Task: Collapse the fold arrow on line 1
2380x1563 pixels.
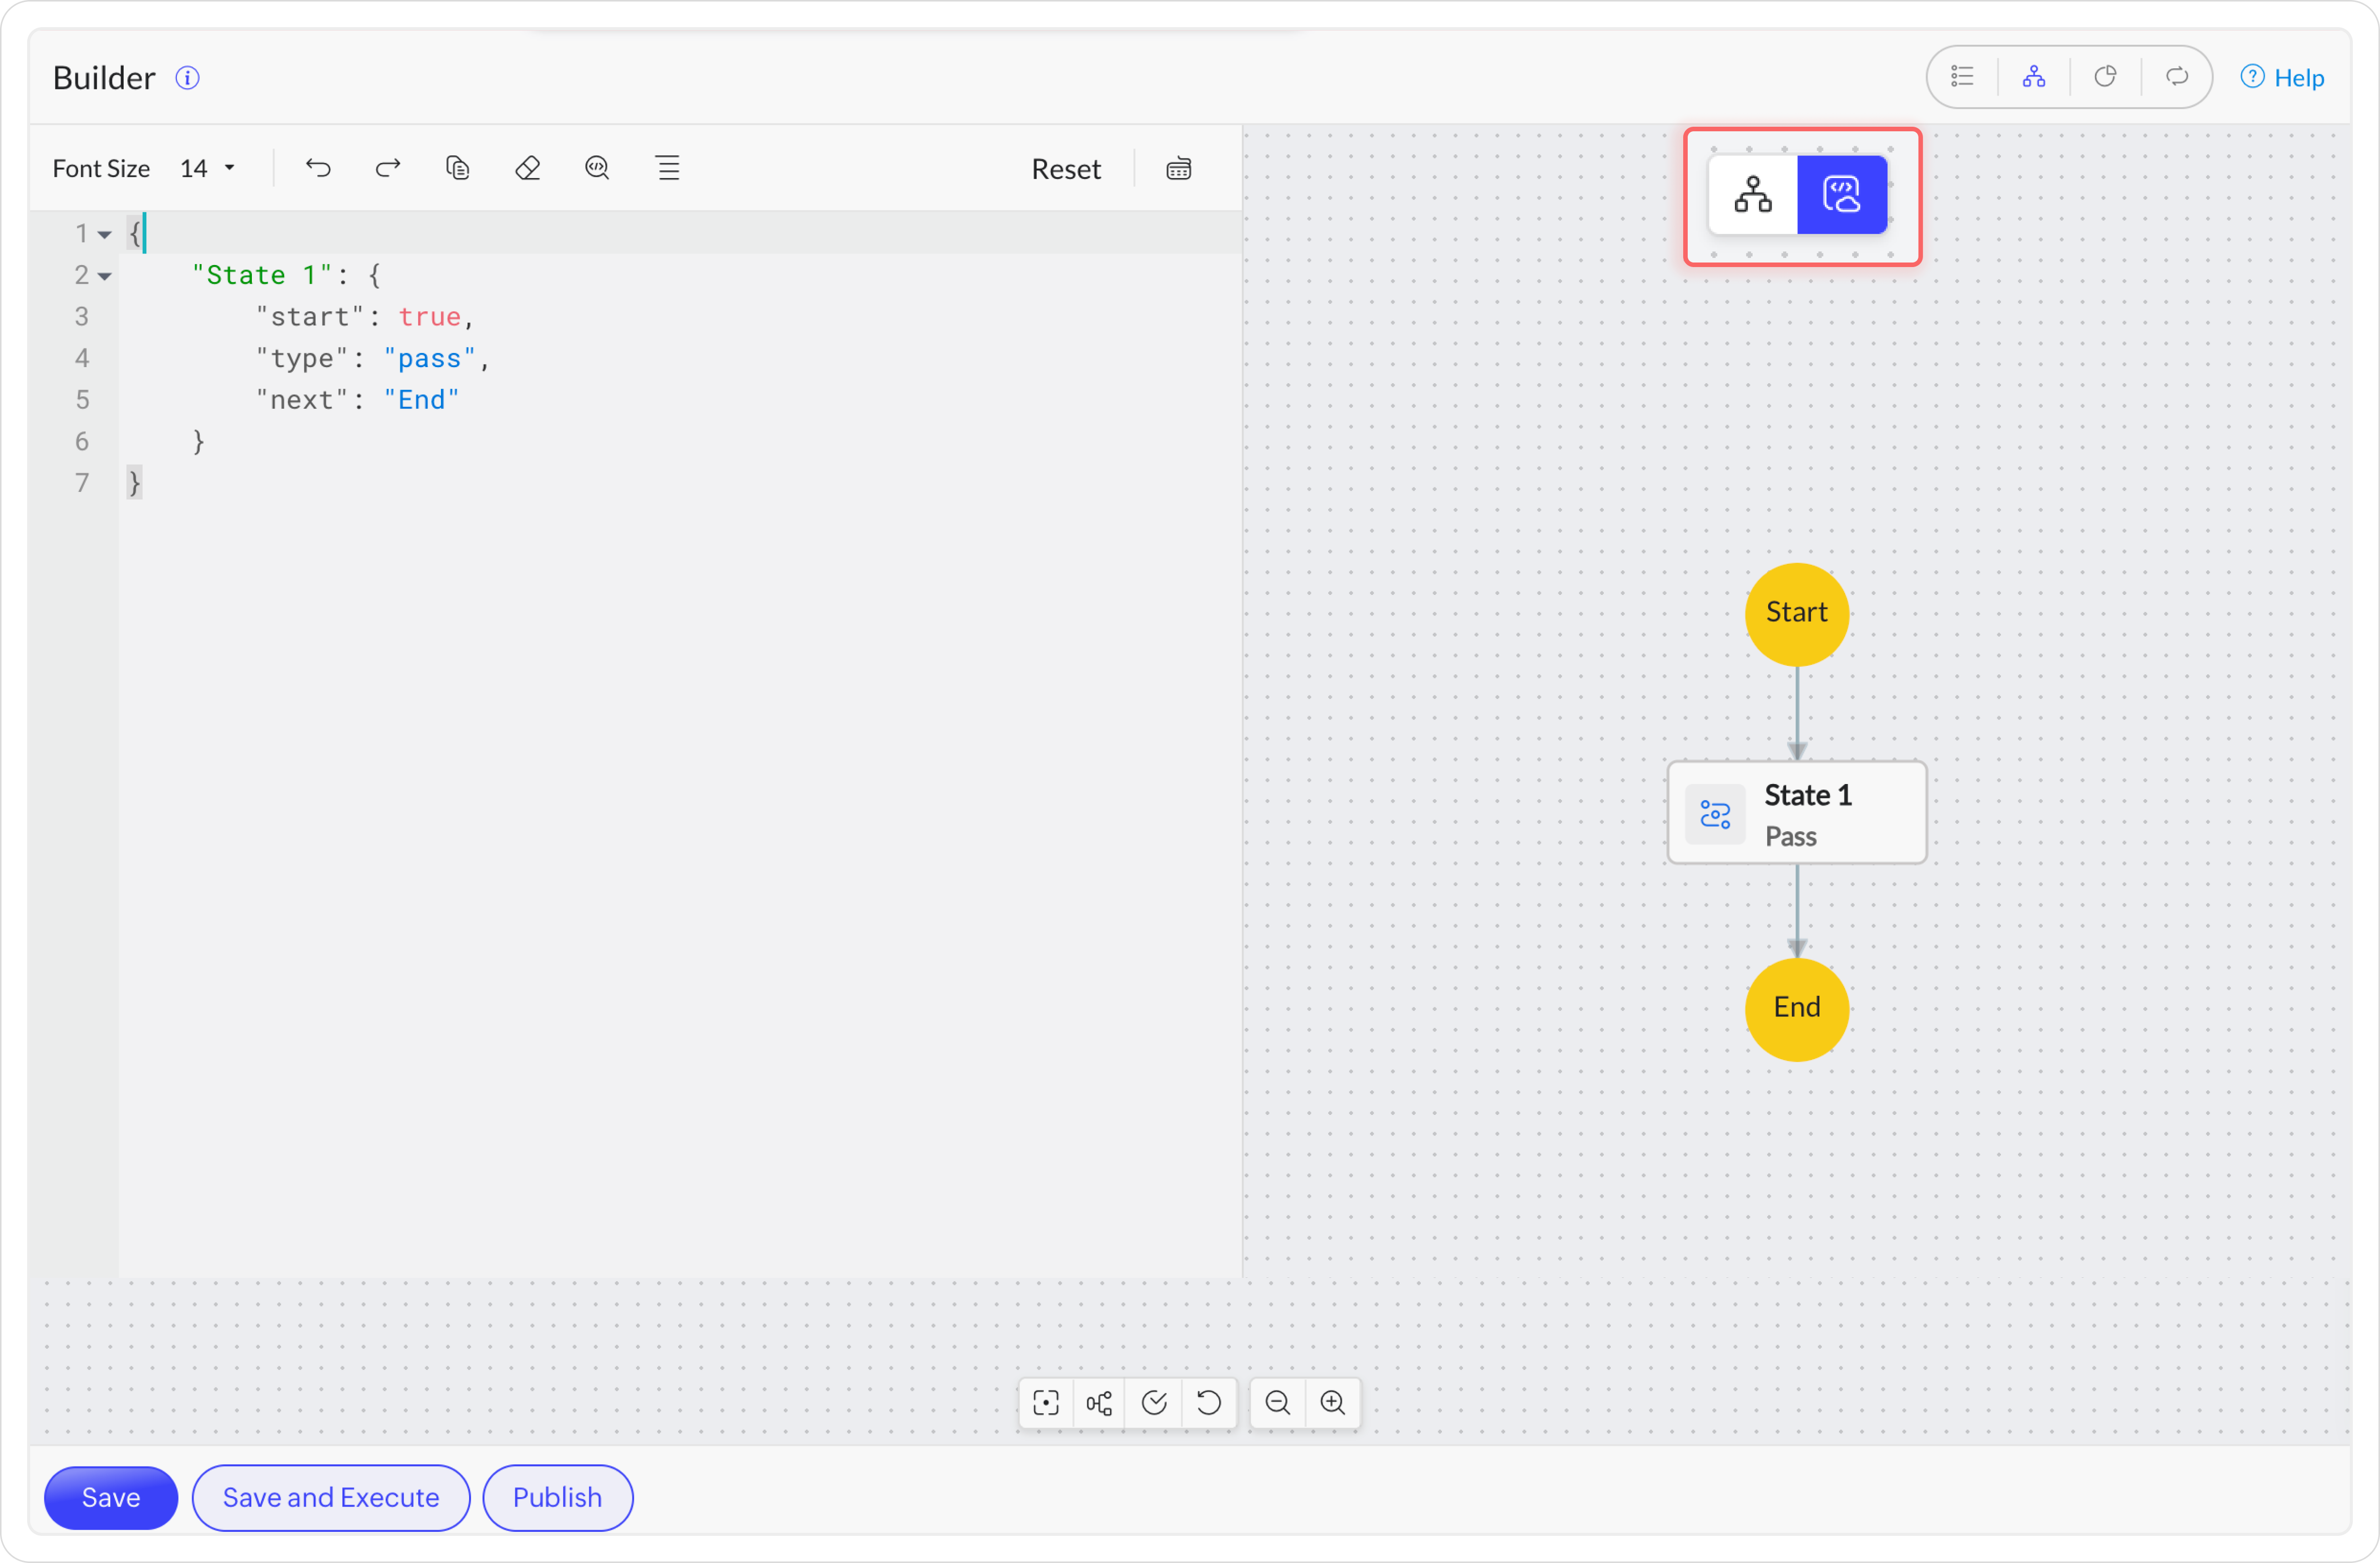Action: click(x=104, y=235)
